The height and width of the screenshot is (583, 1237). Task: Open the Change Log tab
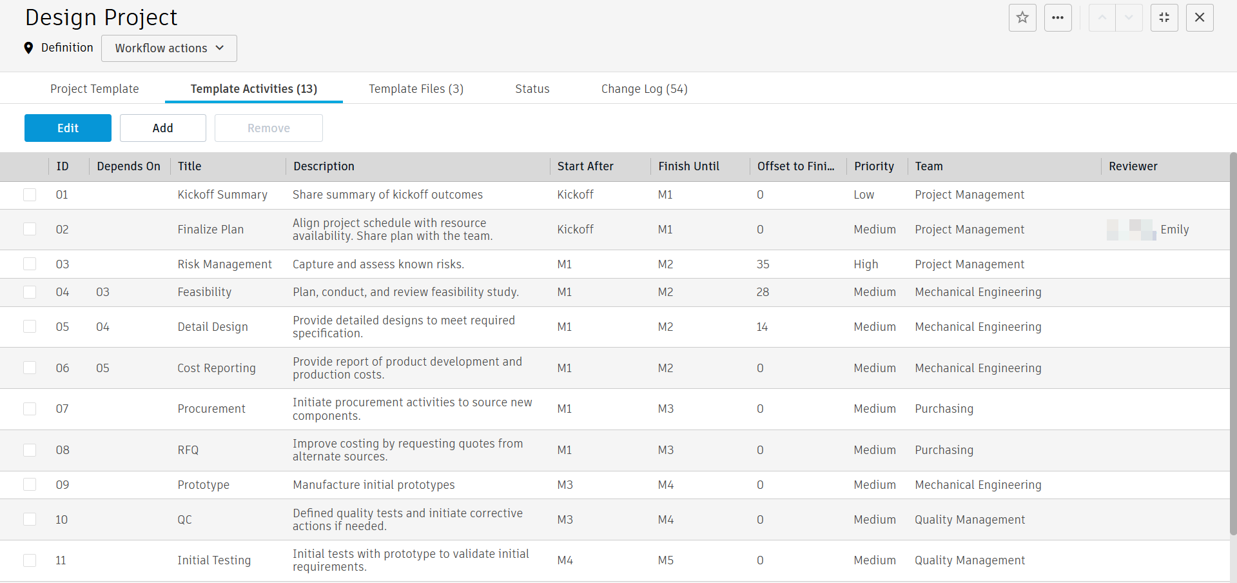644,89
